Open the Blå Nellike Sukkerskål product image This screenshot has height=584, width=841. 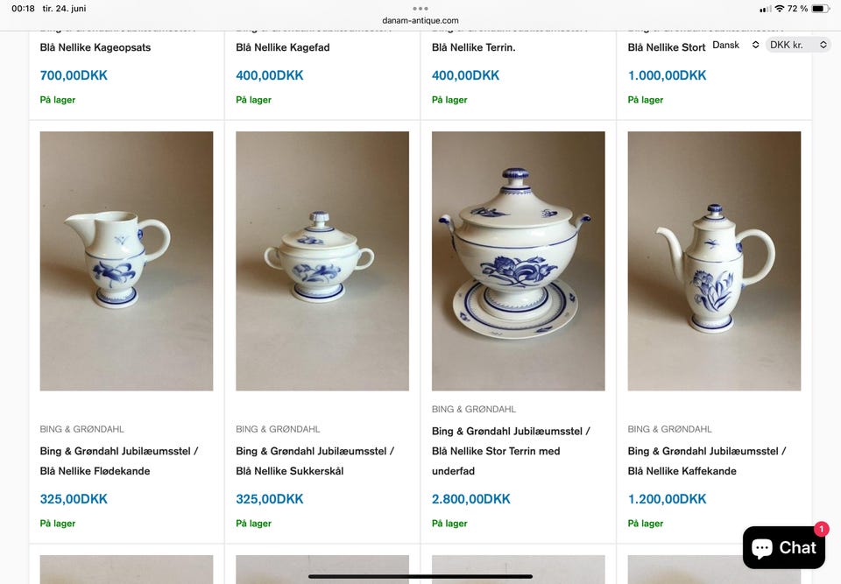(322, 261)
